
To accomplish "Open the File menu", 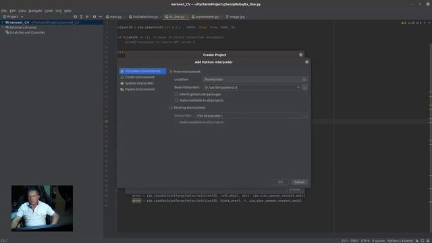I will pyautogui.click(x=4, y=11).
